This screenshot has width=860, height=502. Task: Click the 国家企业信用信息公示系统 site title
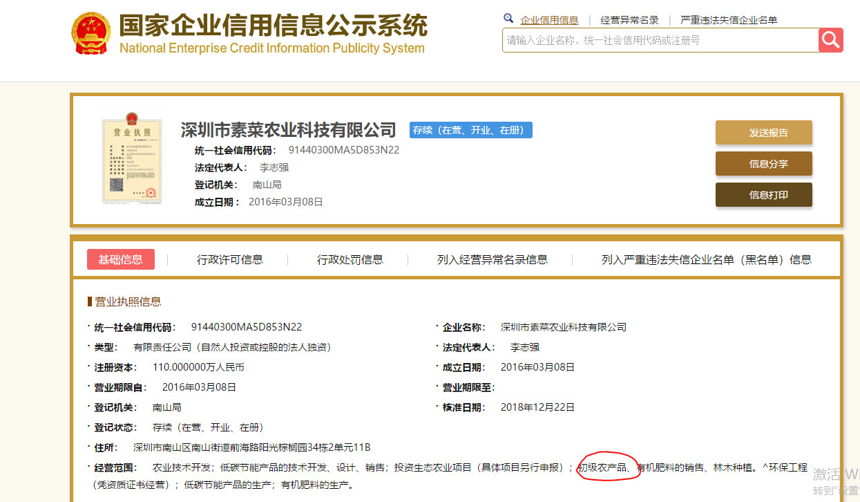(274, 26)
